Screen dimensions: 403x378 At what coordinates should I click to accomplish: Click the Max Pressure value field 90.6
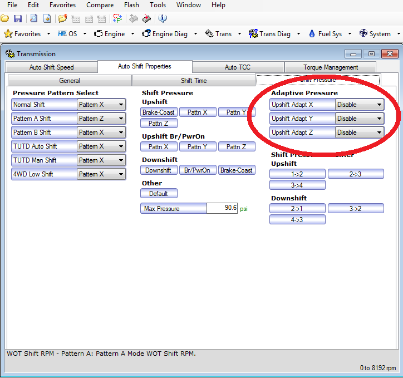coord(222,208)
